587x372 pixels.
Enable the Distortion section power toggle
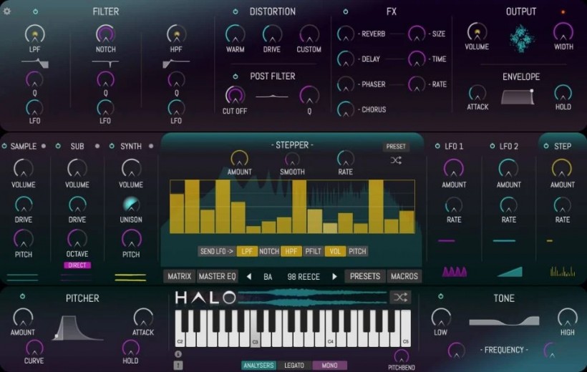click(234, 12)
